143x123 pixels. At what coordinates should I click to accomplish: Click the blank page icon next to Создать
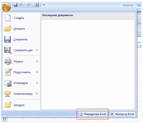8,18
